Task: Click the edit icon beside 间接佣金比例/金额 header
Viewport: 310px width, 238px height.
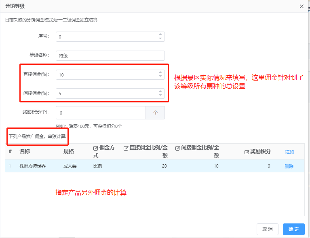Action: click(x=177, y=149)
